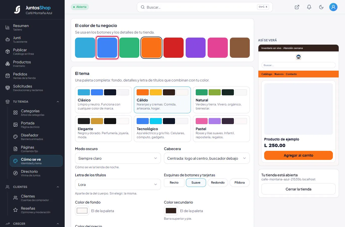Pick the purple business color swatch
Image resolution: width=345 pixels, height=227 pixels.
pyautogui.click(x=195, y=48)
